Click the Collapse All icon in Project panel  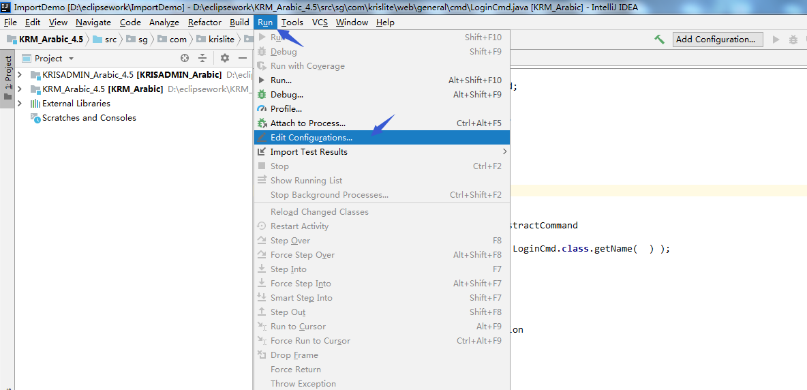[x=203, y=58]
